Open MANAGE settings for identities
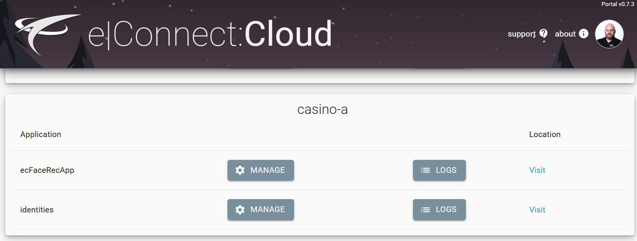 click(261, 209)
